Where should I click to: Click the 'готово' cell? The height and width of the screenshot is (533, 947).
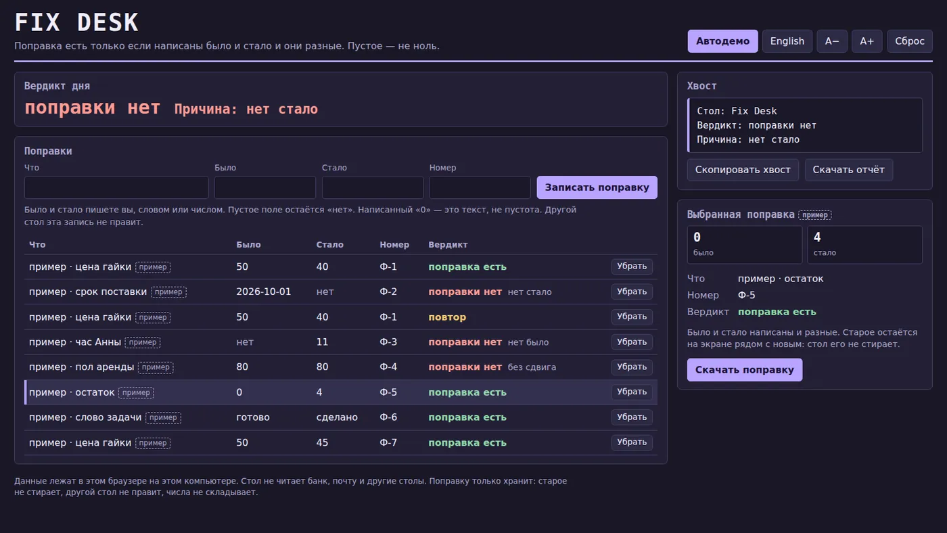pos(253,417)
